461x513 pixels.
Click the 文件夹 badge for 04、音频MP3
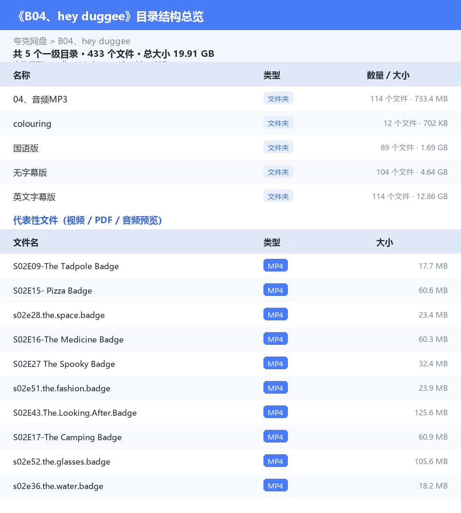pos(278,99)
